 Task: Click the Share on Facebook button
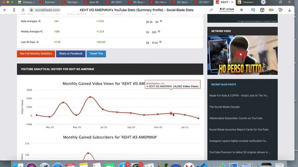[x=71, y=54]
